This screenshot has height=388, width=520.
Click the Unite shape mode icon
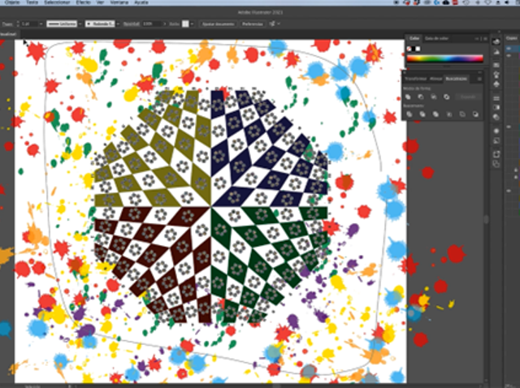(408, 97)
